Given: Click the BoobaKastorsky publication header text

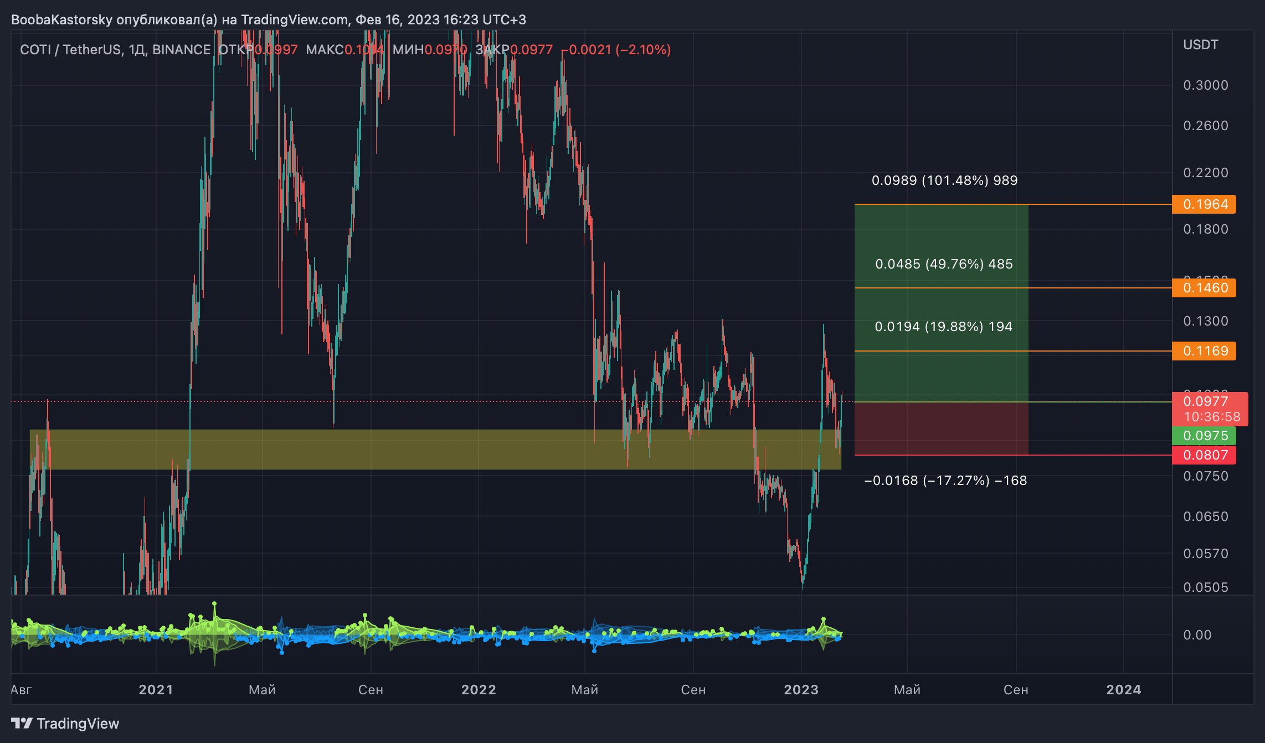Looking at the screenshot, I should coord(269,20).
